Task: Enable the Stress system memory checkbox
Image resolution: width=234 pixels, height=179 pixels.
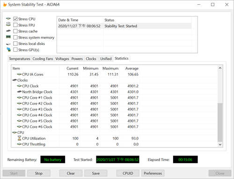Action: coord(15,38)
